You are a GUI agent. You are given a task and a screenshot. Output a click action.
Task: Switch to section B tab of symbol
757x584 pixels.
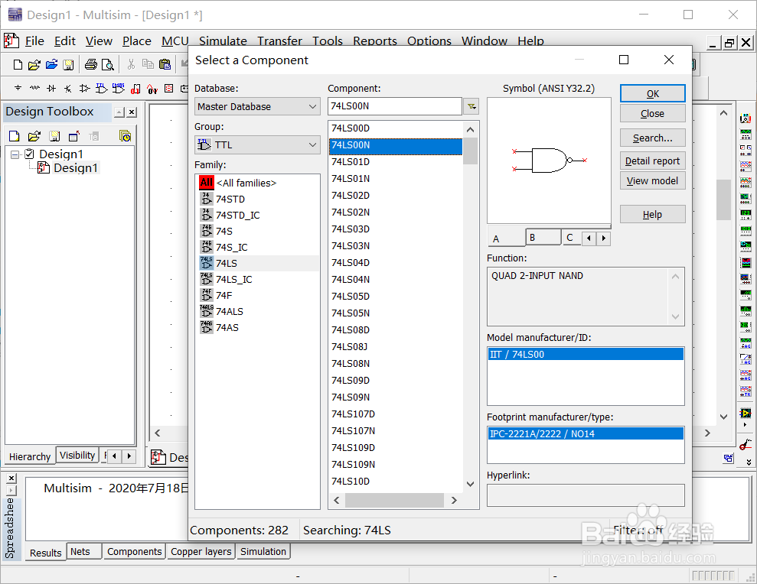point(543,237)
